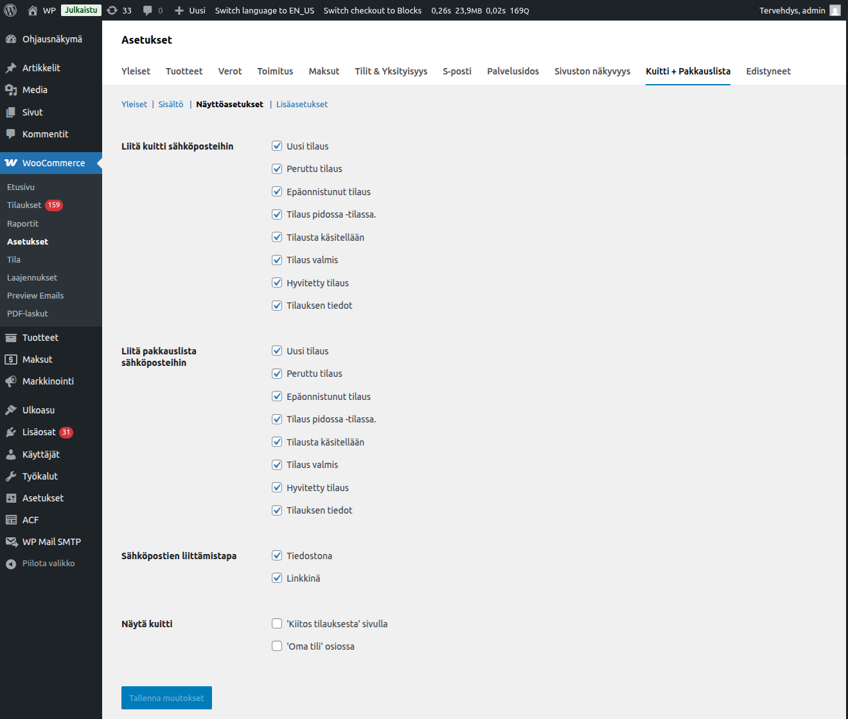Screen dimensions: 848x719
Task: Enable 'Oma tili' osiossa checkbox
Action: [x=277, y=646]
